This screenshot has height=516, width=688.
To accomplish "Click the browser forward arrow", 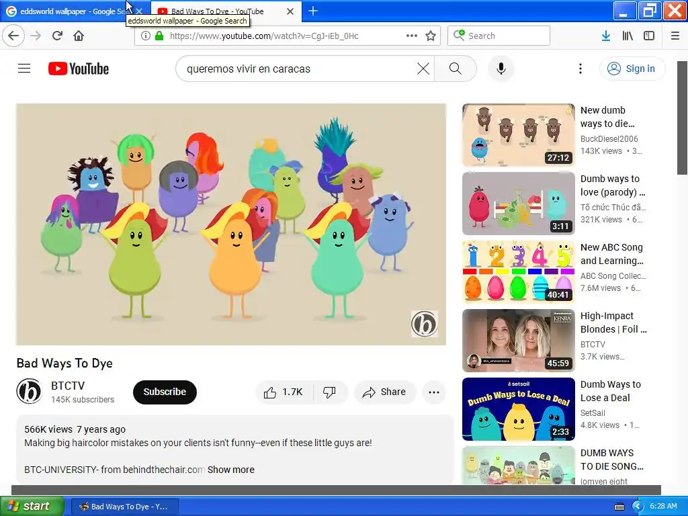I will (36, 36).
